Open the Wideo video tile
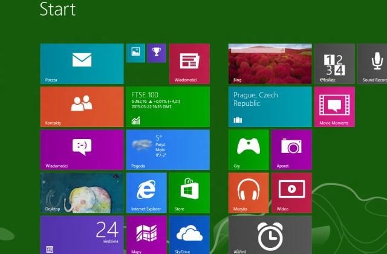Image resolution: width=387 pixels, height=254 pixels. 291,193
